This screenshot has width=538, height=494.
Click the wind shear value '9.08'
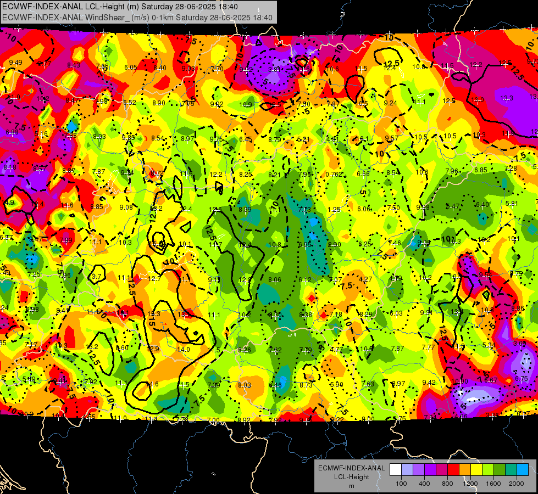point(126,207)
